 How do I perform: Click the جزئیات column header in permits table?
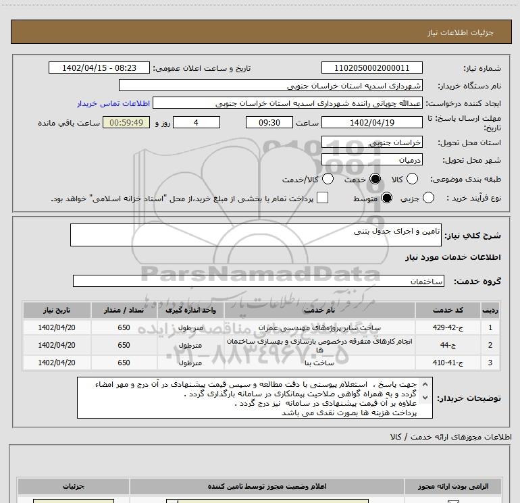pyautogui.click(x=74, y=486)
